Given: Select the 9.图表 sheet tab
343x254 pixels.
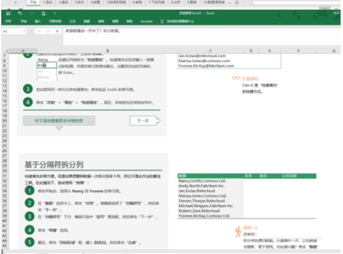Looking at the screenshot, I should pyautogui.click(x=191, y=2).
